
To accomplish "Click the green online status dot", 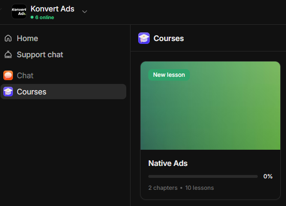I will (x=32, y=17).
